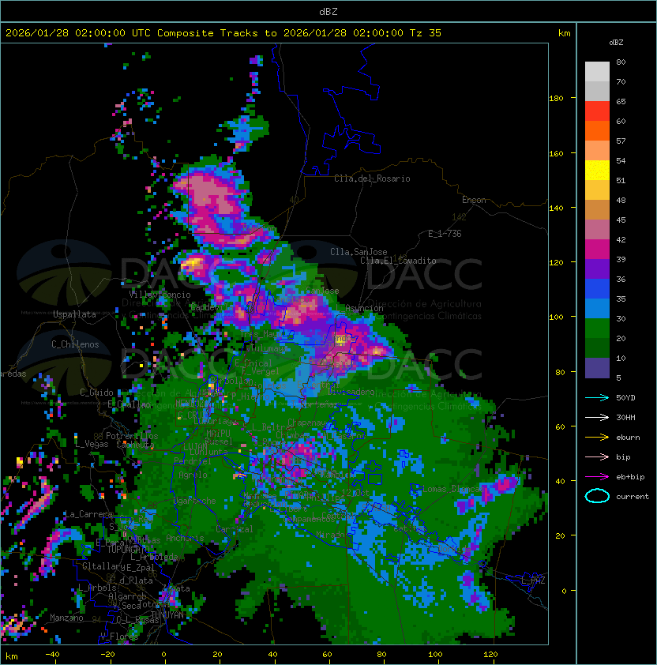Pick the tan 48 dBZ swatch

pyautogui.click(x=597, y=209)
